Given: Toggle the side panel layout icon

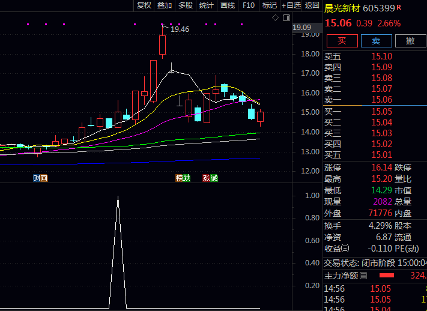Looking at the screenshot, I should pos(286,18).
